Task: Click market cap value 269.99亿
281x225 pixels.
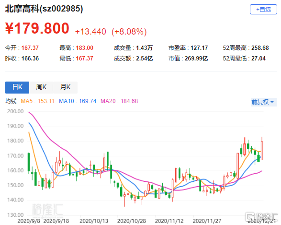Action: coord(196,59)
